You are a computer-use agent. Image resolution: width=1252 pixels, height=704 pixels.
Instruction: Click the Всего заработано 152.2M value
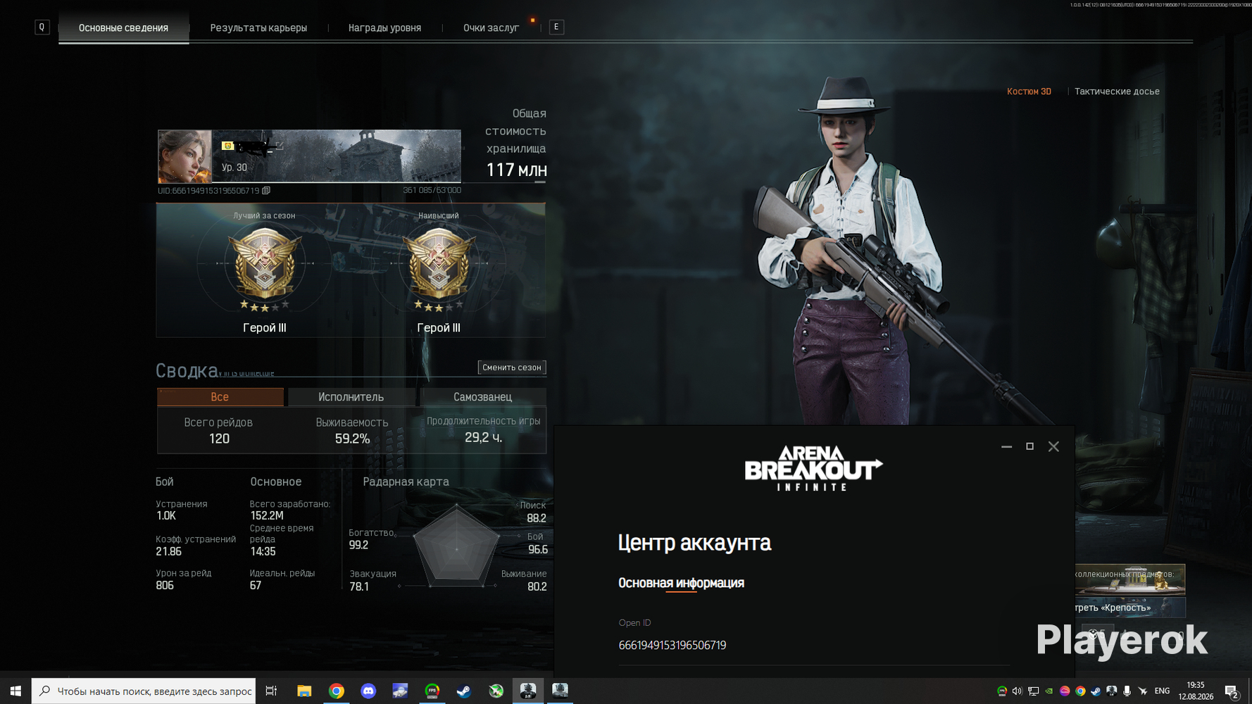click(267, 516)
